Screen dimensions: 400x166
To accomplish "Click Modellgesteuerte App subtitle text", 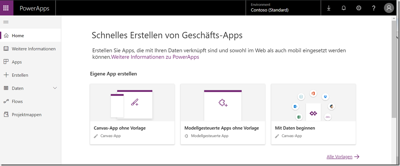I will pos(210,136).
